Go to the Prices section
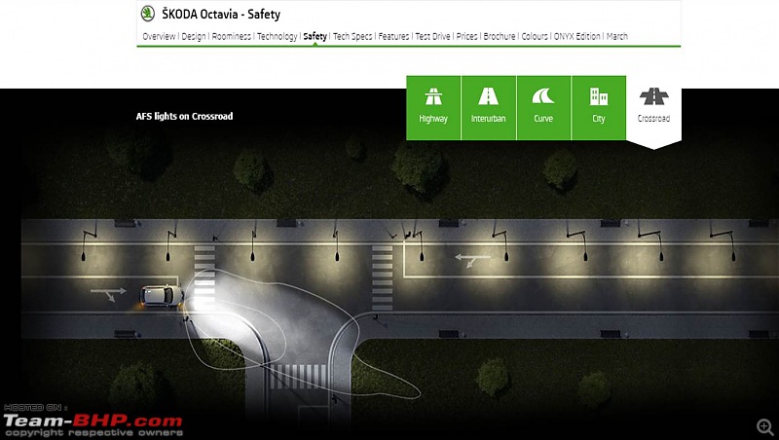779x440 pixels. click(467, 36)
